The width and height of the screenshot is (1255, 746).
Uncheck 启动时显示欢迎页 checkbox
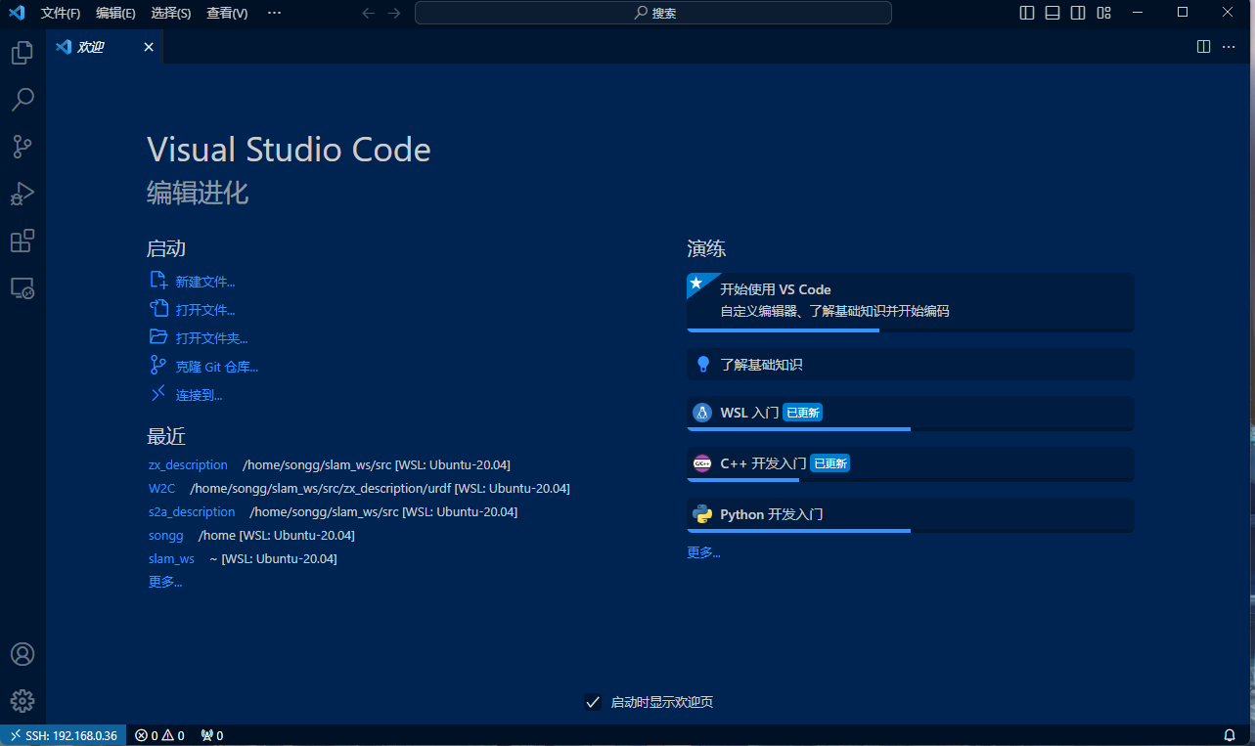[593, 702]
